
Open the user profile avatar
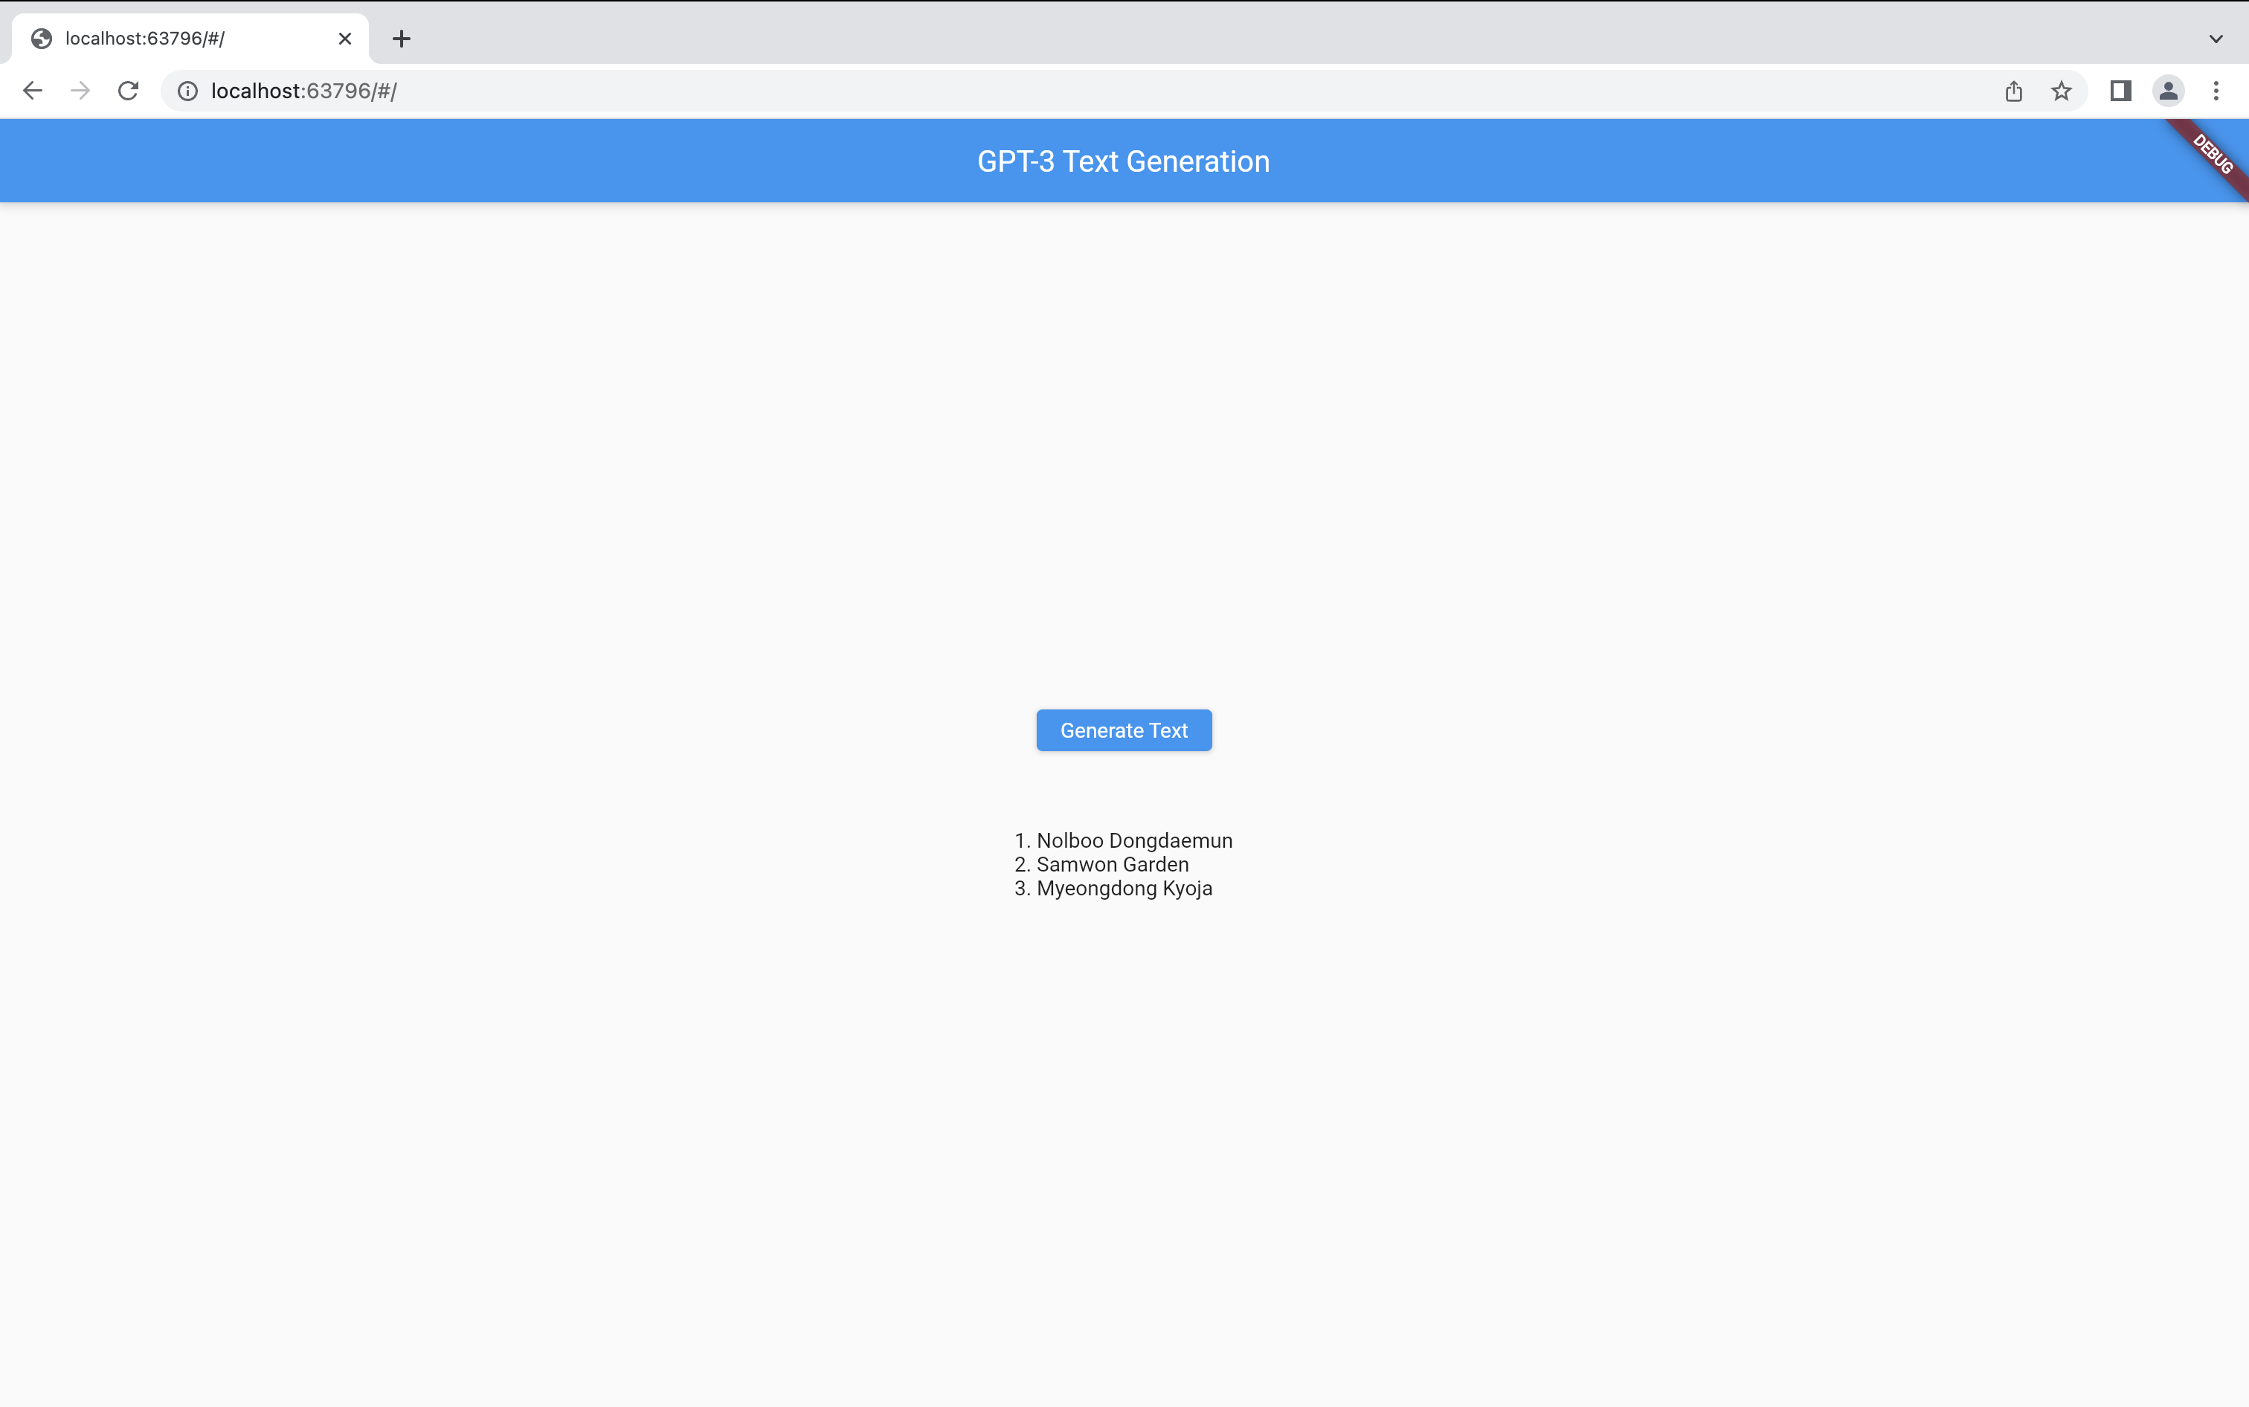click(2168, 90)
